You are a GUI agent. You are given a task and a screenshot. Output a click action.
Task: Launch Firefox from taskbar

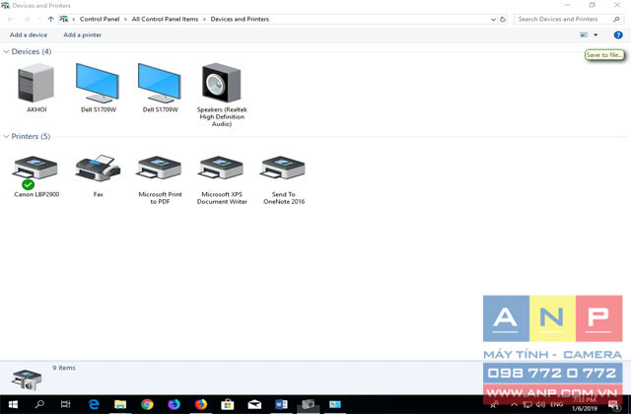tap(201, 404)
